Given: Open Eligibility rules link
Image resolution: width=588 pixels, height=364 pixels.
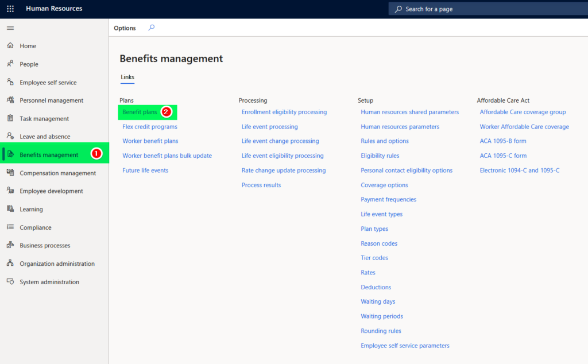Looking at the screenshot, I should point(380,156).
